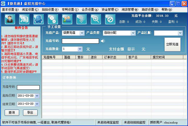Focus the 充值号码 field in manual settings
This screenshot has height=126, width=188.
click(80, 41)
